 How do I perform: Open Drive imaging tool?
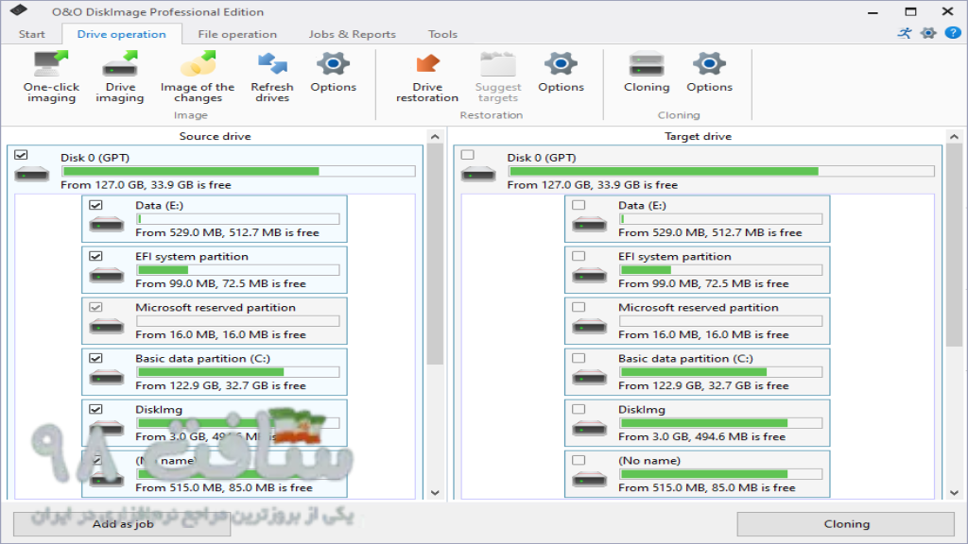pos(120,76)
